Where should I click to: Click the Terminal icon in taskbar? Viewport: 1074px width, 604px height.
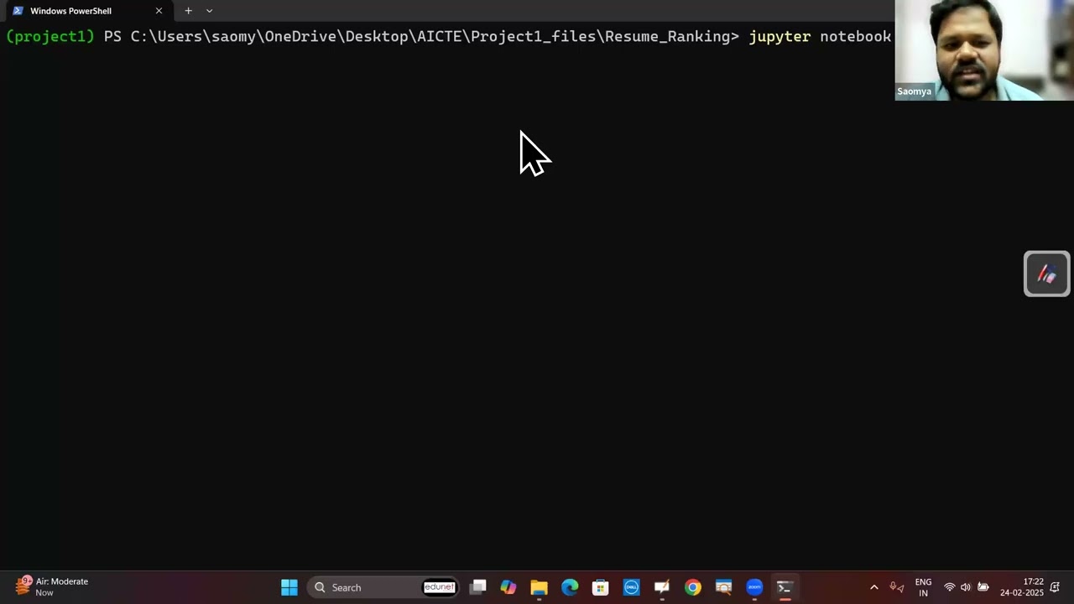tap(785, 587)
